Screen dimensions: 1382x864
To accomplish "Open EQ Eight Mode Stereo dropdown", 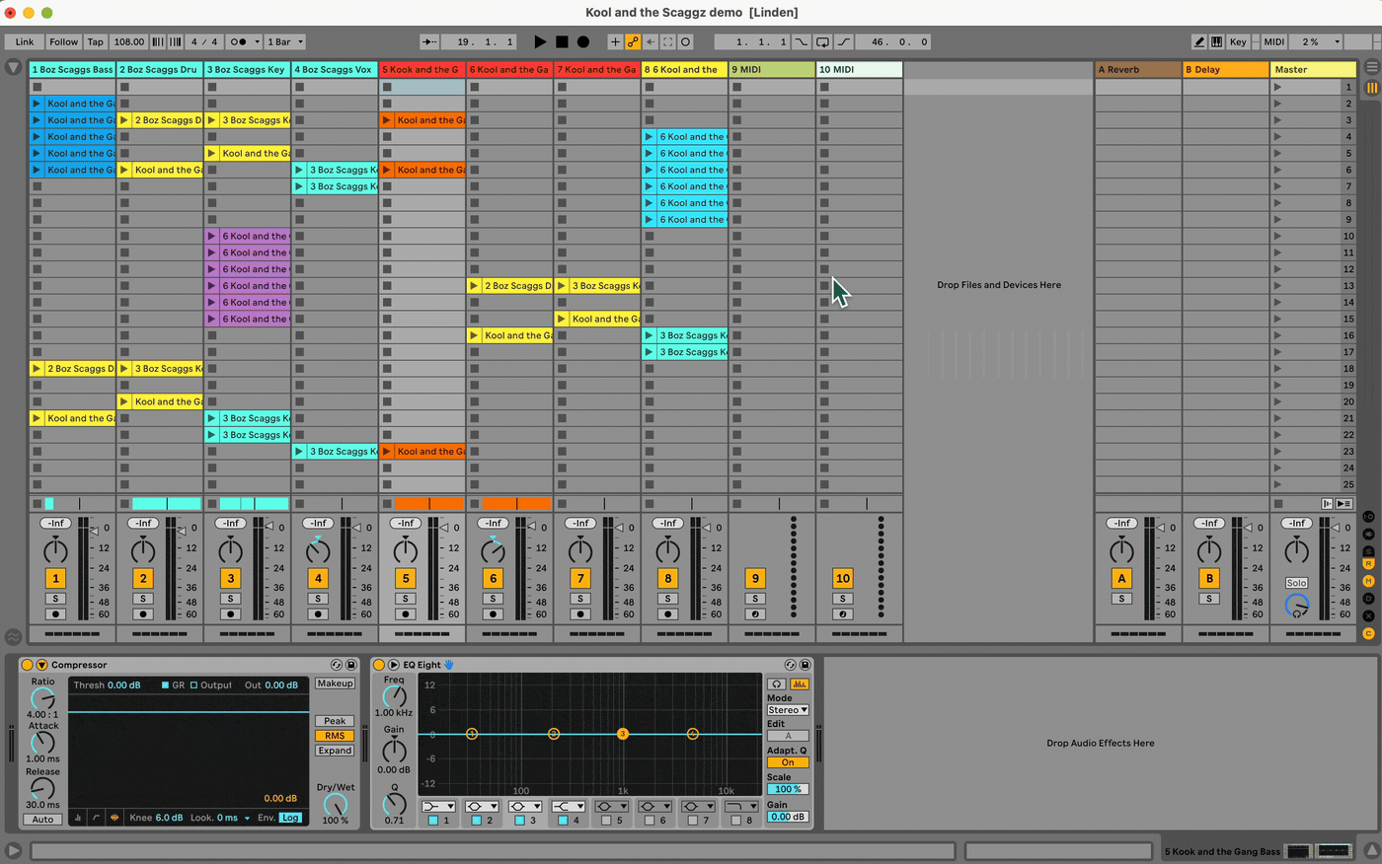I will pyautogui.click(x=788, y=710).
